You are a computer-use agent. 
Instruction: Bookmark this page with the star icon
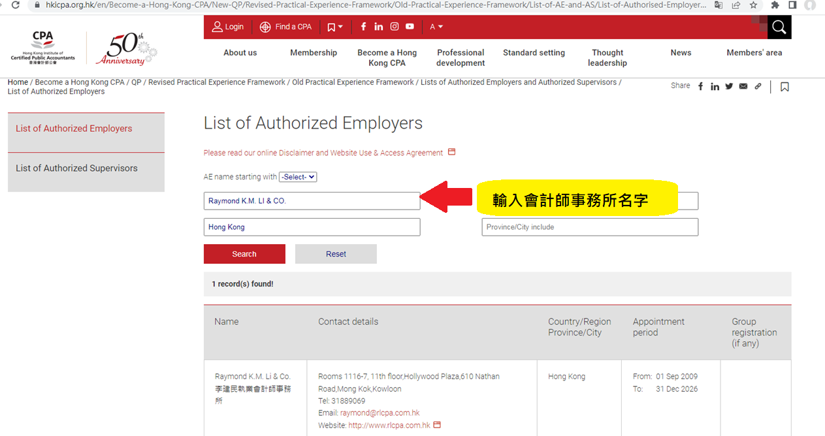pyautogui.click(x=753, y=5)
